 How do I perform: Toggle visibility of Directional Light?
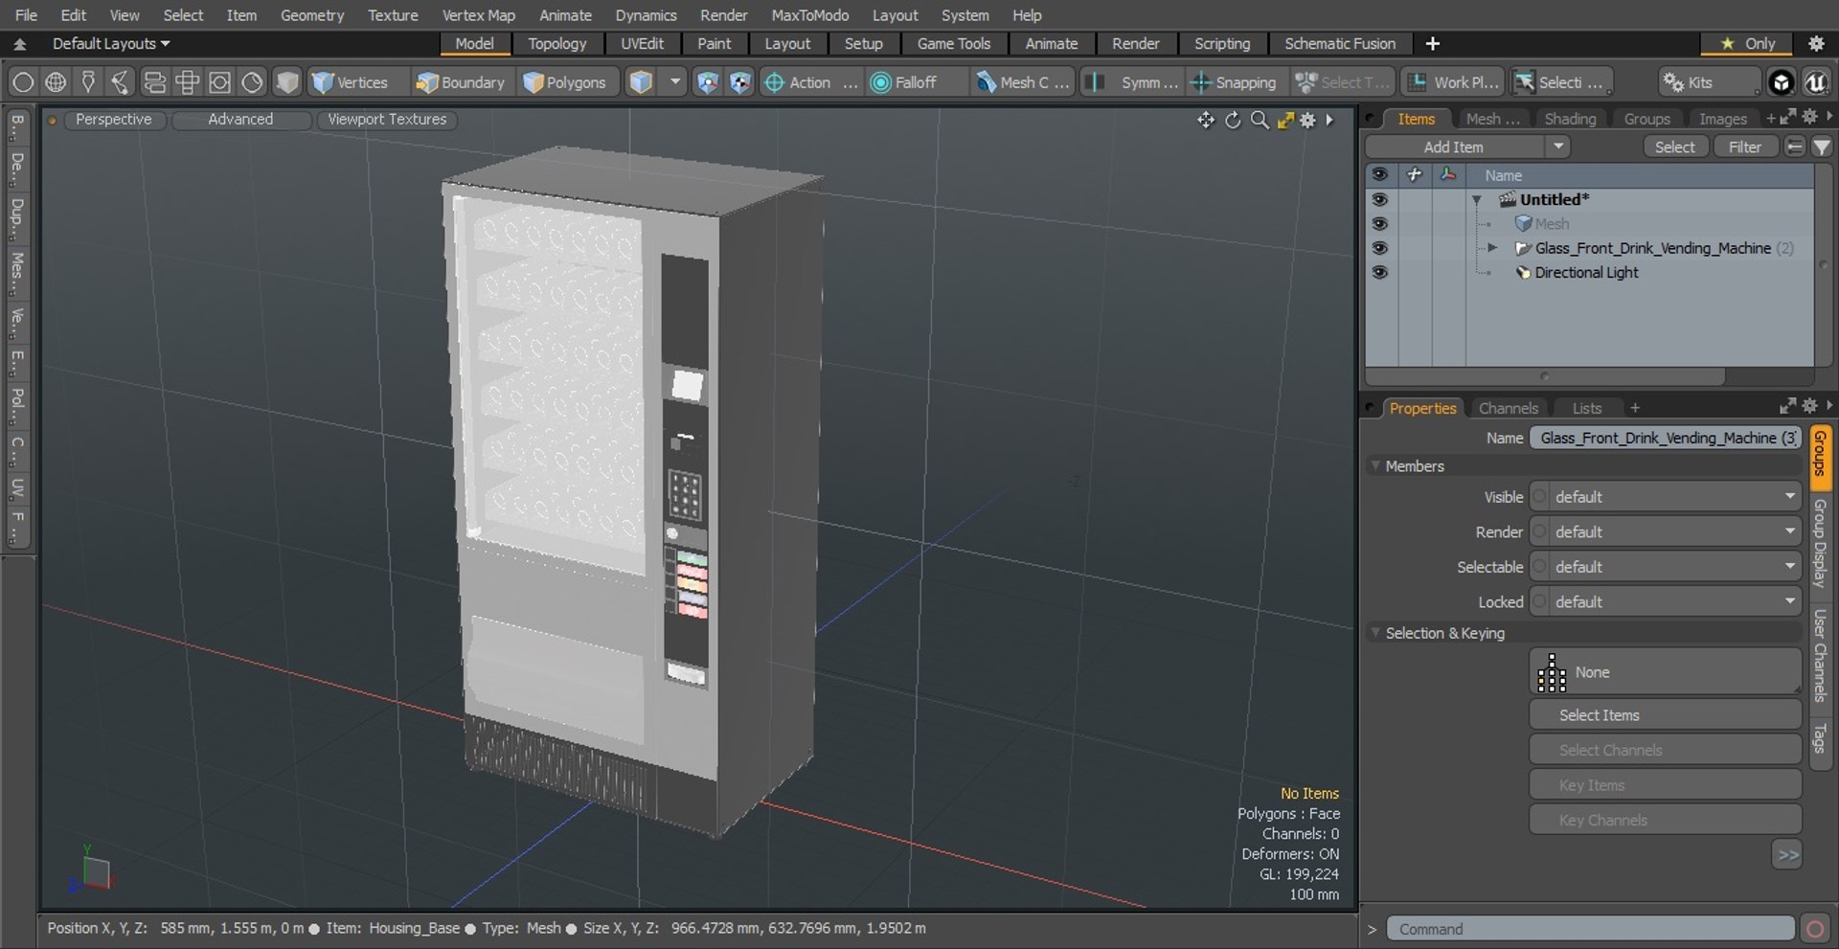point(1379,272)
